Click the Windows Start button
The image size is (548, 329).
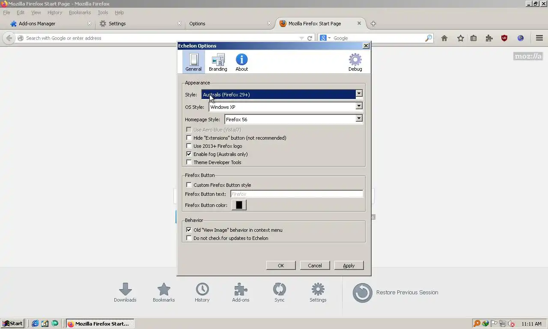click(x=12, y=323)
